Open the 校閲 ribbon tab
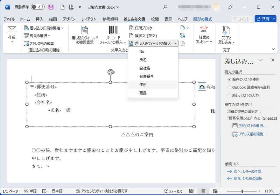The width and height of the screenshot is (280, 195). (x=155, y=19)
